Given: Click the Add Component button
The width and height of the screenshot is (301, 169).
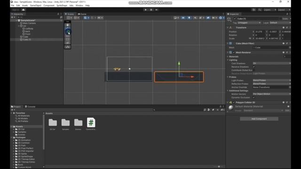Looking at the screenshot, I should 259,119.
